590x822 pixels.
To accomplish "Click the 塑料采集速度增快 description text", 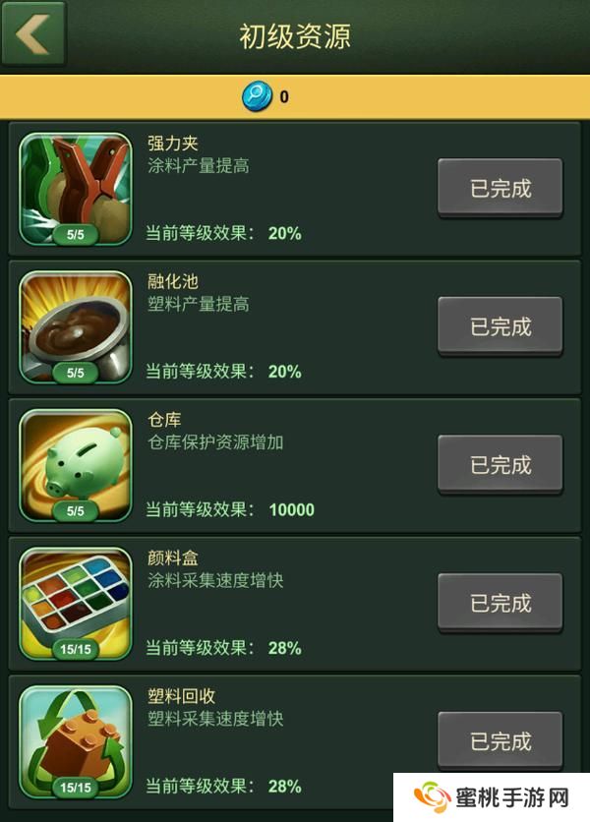I will point(215,719).
